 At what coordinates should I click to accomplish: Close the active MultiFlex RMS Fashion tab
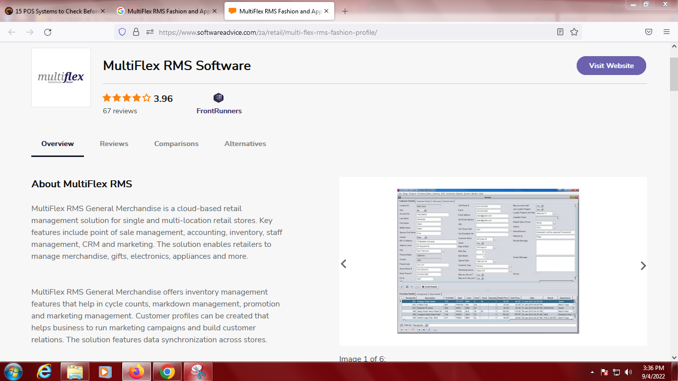coord(326,11)
